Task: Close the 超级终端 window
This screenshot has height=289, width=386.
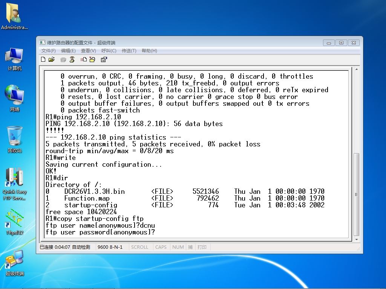Action: pyautogui.click(x=354, y=43)
